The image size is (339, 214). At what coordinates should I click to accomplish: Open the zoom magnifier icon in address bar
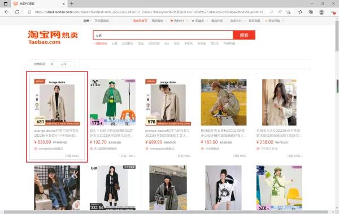click(271, 12)
